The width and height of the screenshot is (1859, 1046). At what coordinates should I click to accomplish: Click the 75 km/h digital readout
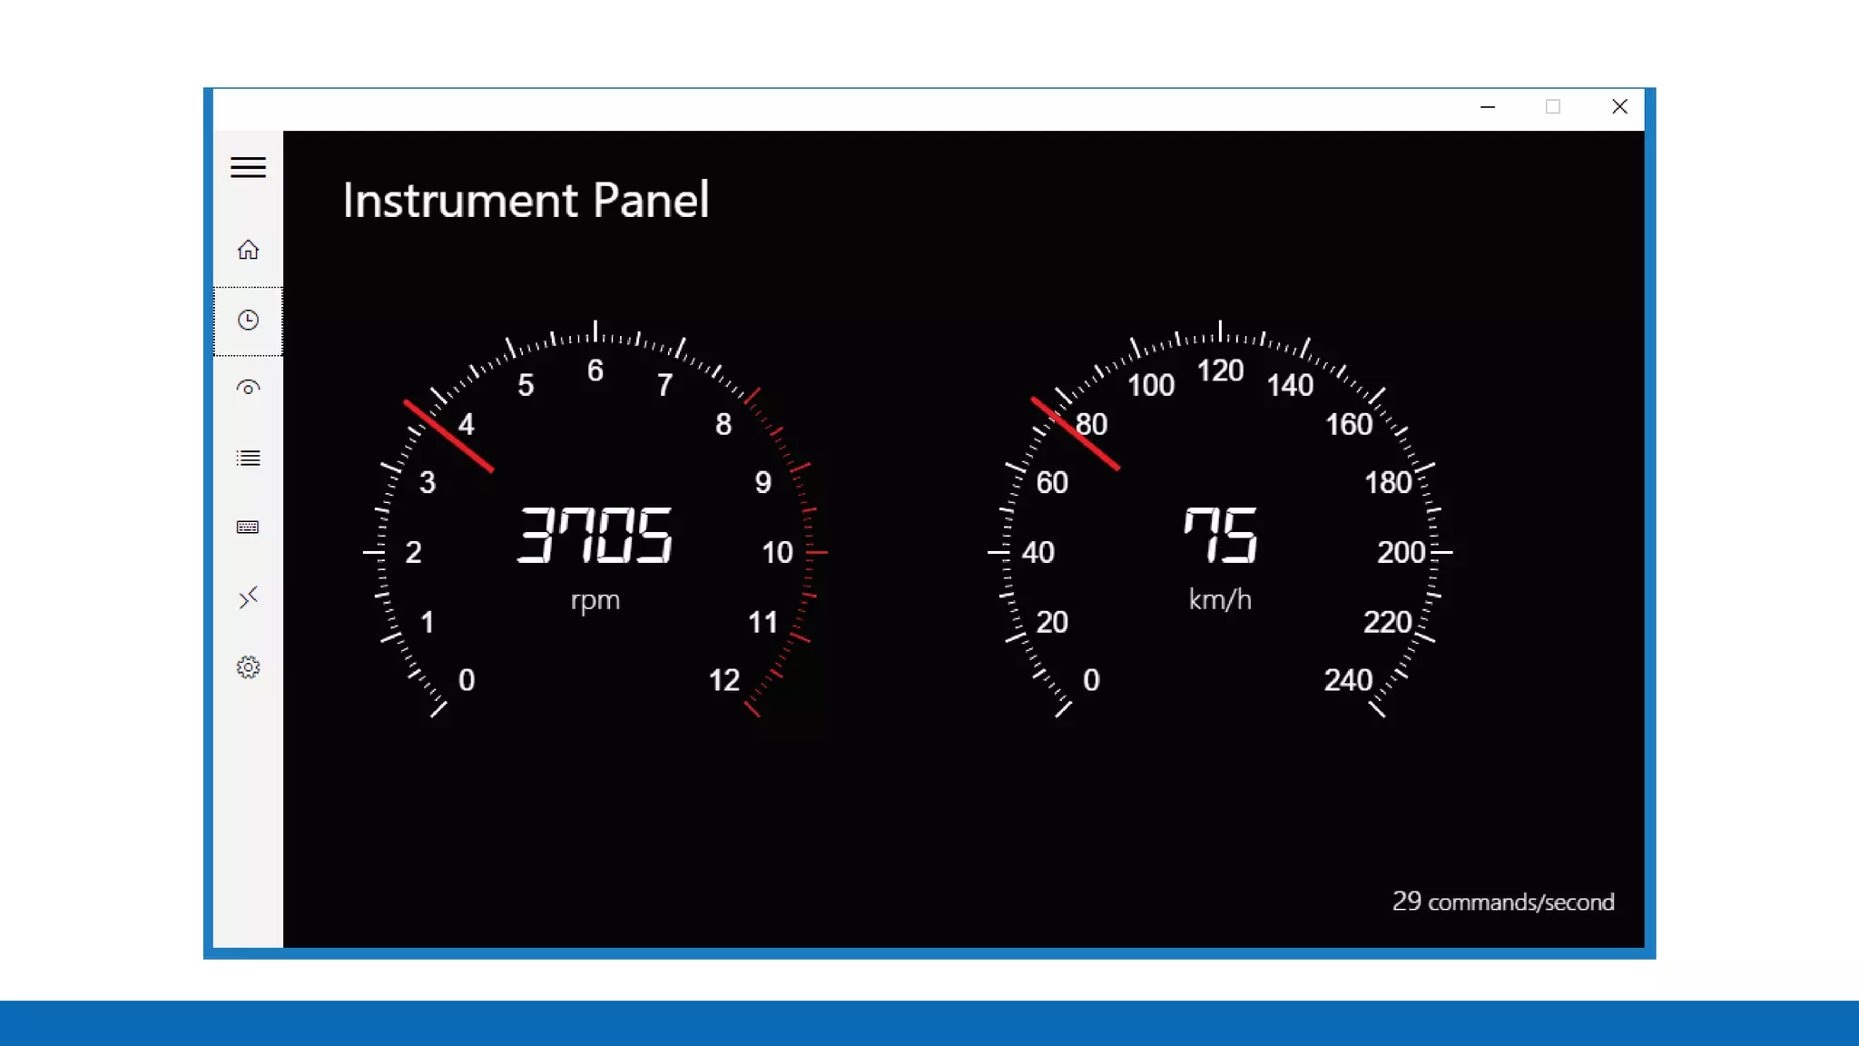point(1220,536)
